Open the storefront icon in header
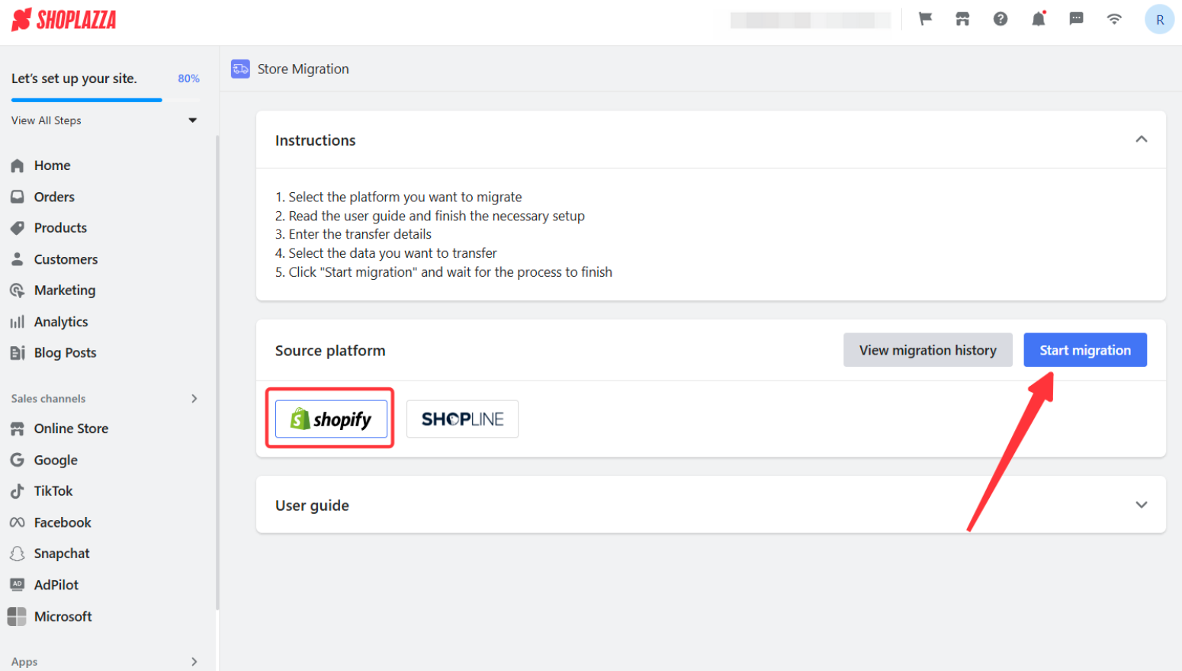 [x=962, y=19]
